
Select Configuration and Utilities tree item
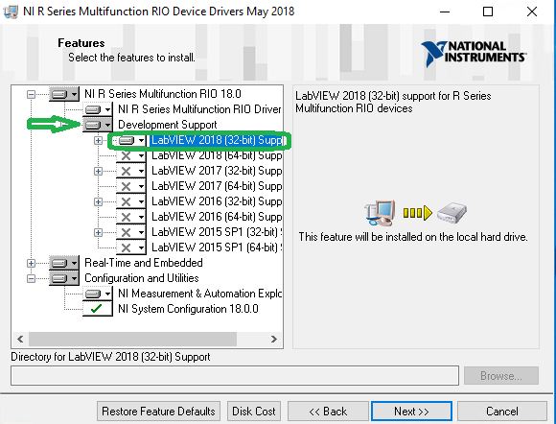142,278
